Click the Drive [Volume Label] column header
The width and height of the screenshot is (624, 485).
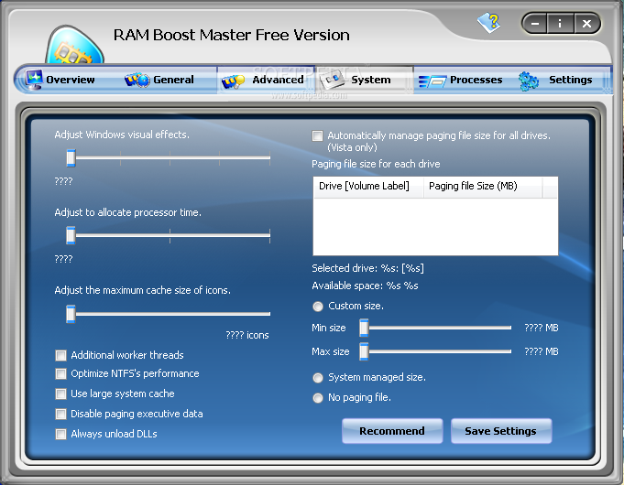(368, 187)
